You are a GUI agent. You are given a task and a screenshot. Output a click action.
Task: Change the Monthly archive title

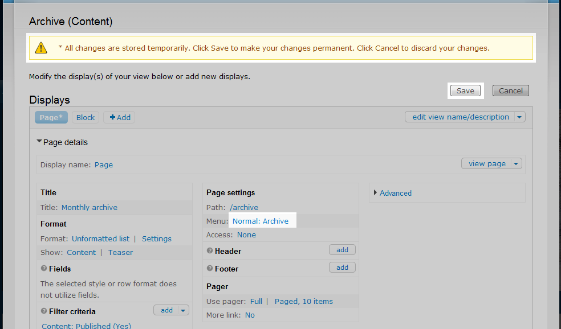90,207
